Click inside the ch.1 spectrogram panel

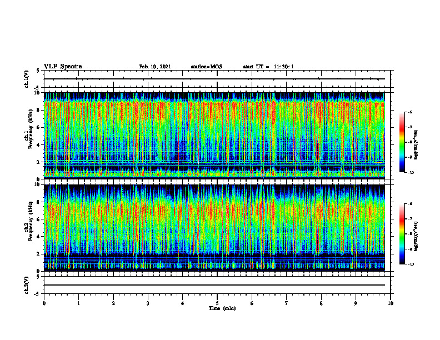point(214,136)
